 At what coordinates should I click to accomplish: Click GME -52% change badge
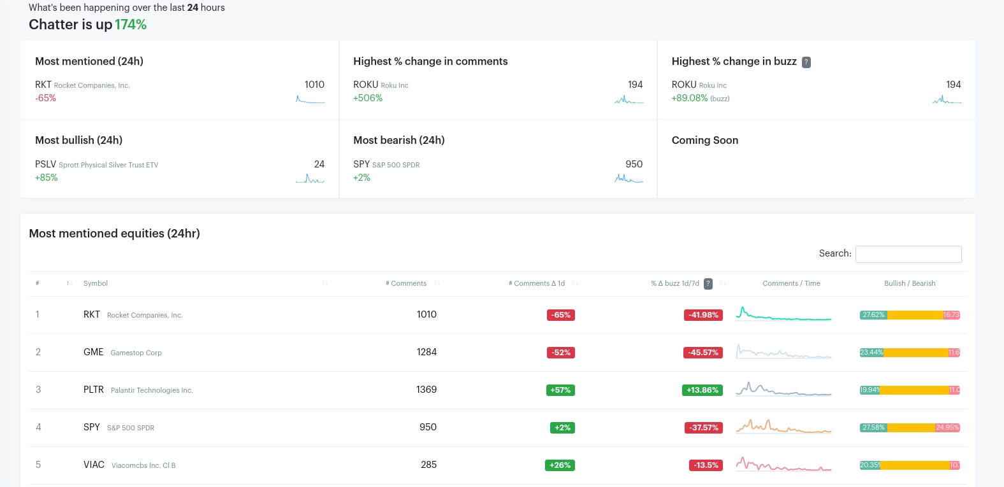pos(561,353)
